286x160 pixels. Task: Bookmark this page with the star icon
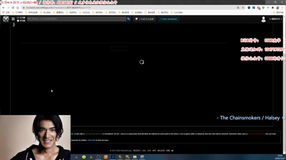click(243, 8)
